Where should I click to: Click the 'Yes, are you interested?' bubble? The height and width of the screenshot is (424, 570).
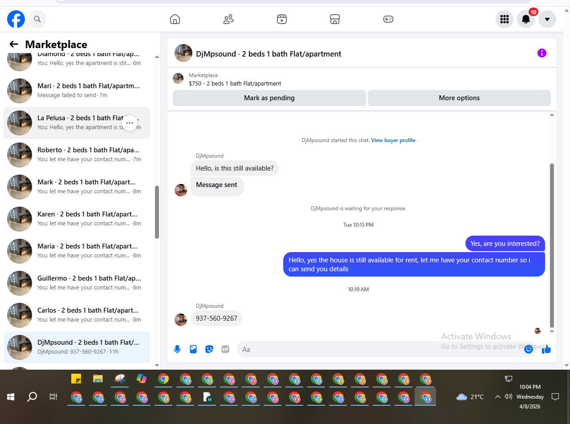coord(505,244)
